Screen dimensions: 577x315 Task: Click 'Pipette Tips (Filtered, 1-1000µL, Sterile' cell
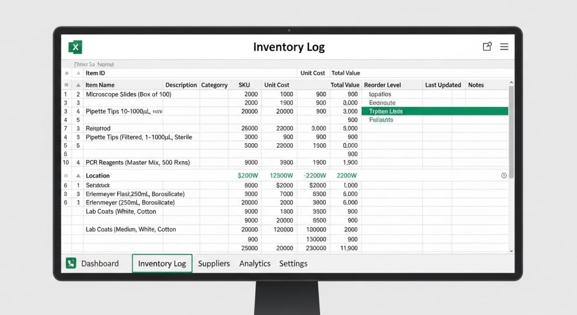tap(139, 137)
